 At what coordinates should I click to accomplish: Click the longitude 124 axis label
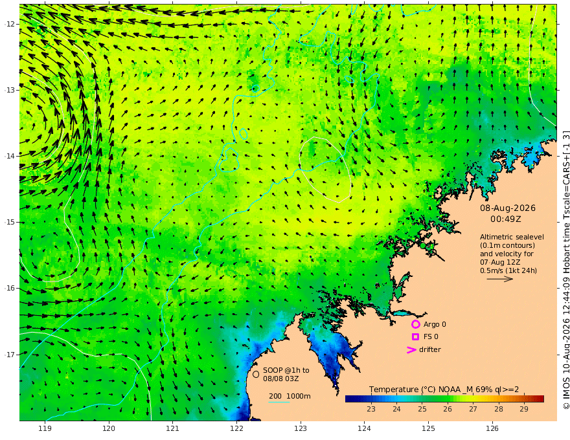[x=364, y=429]
